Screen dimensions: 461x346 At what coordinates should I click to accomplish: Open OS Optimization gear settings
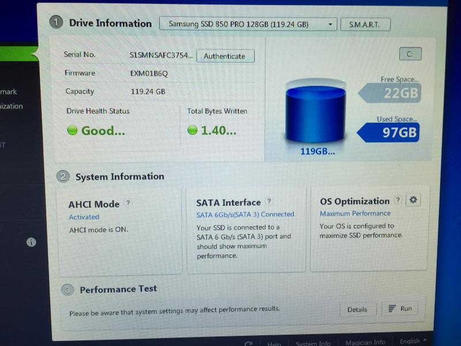tap(413, 200)
